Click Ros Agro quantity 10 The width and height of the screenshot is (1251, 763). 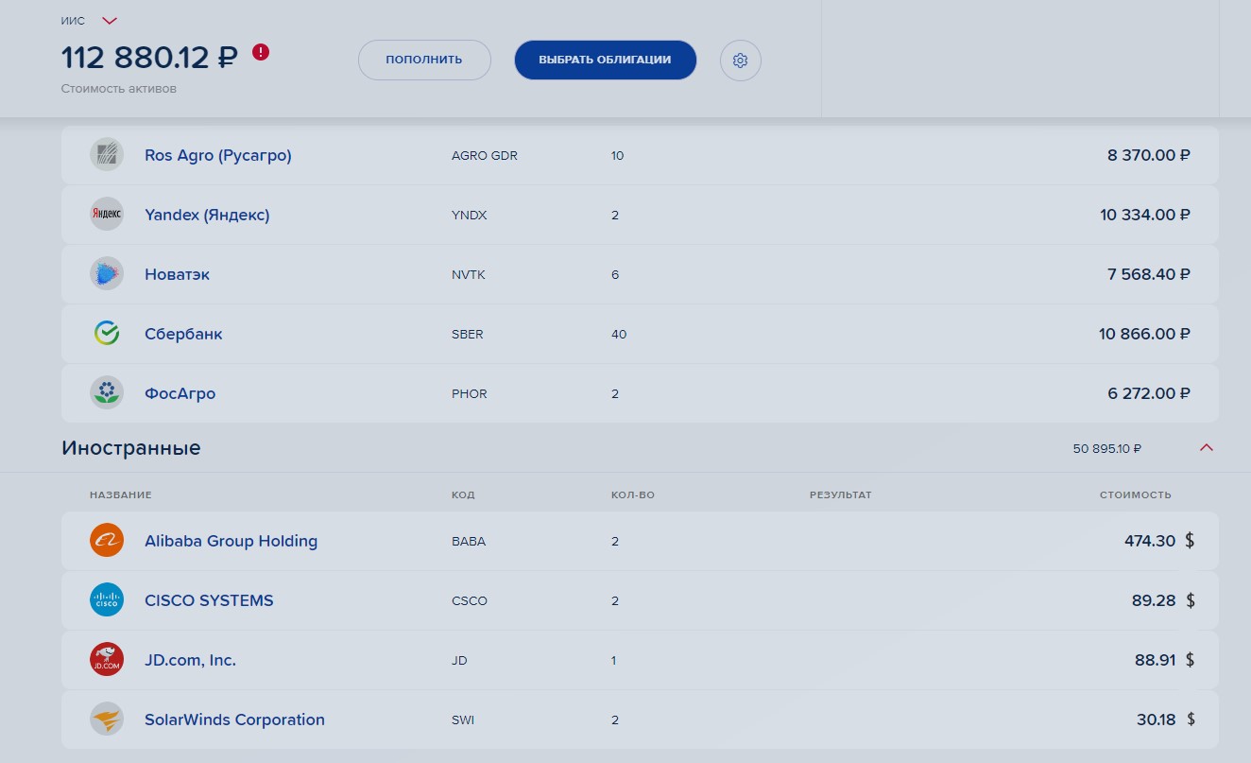tap(618, 155)
